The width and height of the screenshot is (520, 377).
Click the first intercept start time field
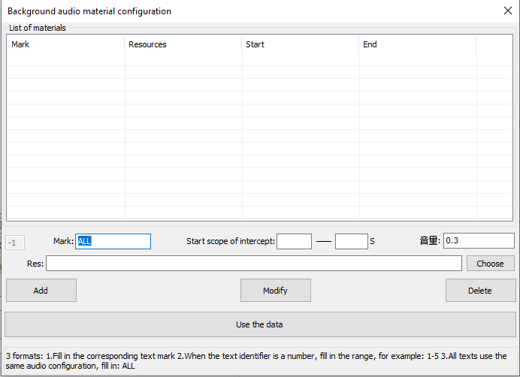click(x=294, y=241)
